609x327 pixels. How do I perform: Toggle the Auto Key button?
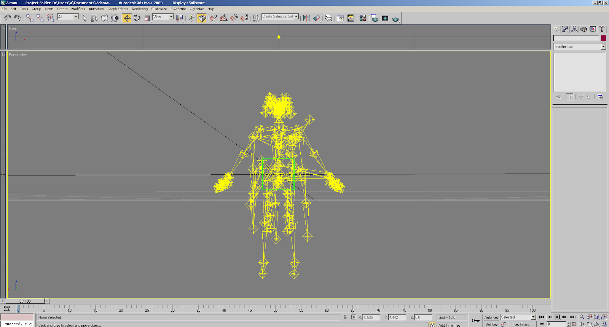click(x=491, y=317)
